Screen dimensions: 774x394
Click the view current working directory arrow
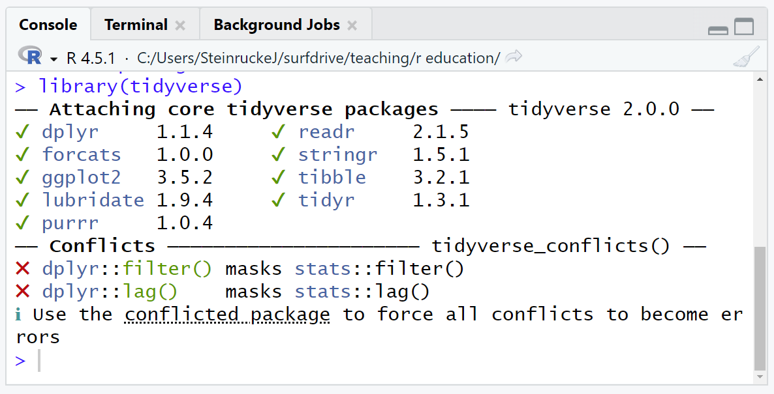(514, 57)
